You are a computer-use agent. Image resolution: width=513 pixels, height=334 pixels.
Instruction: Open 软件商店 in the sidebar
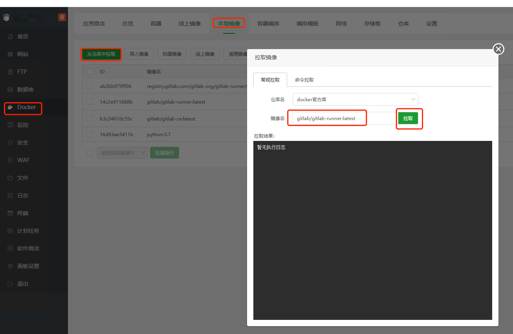click(28, 248)
